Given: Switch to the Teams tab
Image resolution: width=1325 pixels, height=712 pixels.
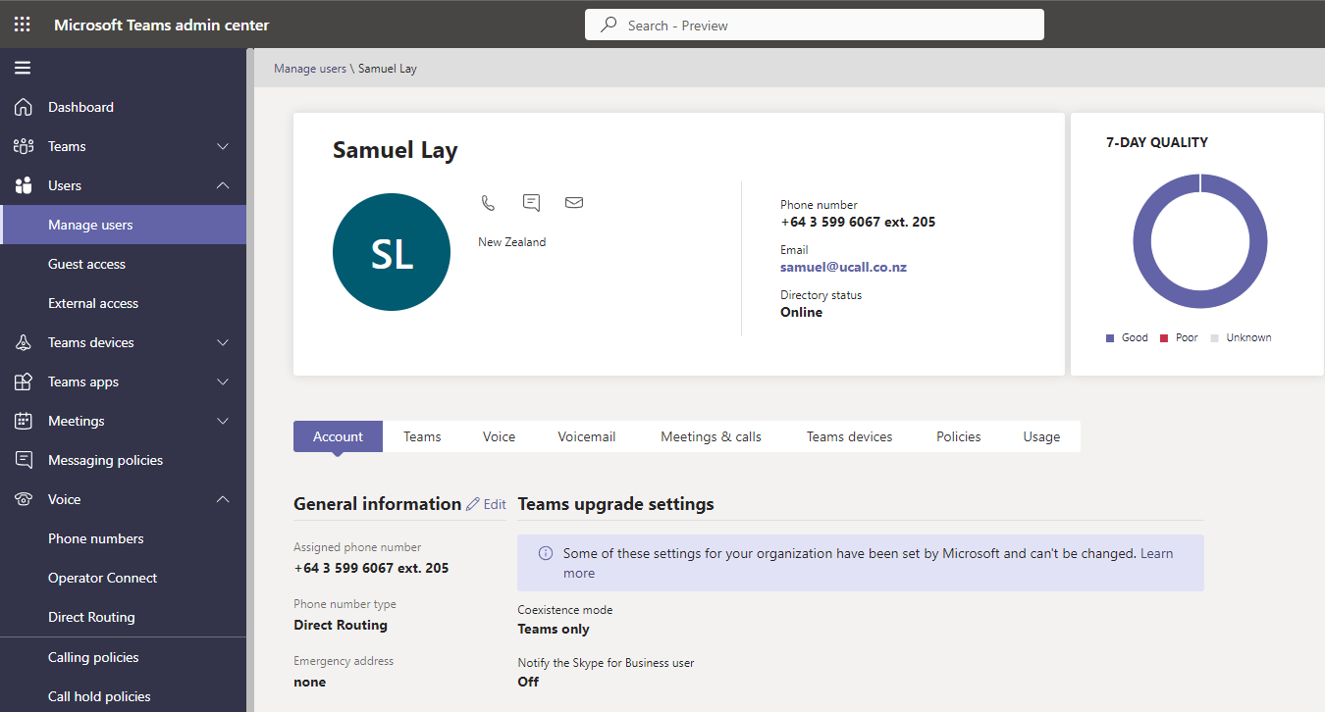Looking at the screenshot, I should pyautogui.click(x=422, y=436).
